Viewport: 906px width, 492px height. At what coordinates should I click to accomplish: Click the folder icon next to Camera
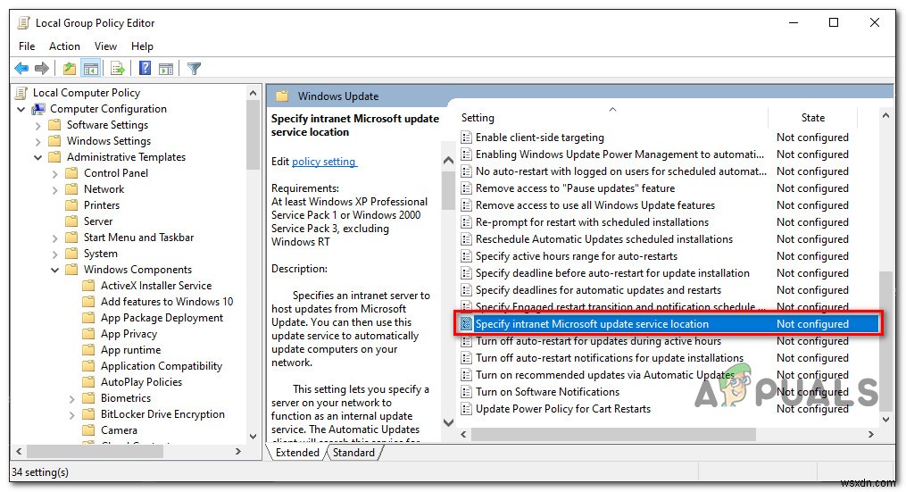88,430
